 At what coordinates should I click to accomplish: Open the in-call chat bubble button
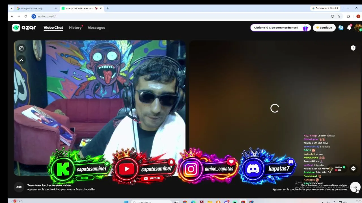click(x=353, y=169)
